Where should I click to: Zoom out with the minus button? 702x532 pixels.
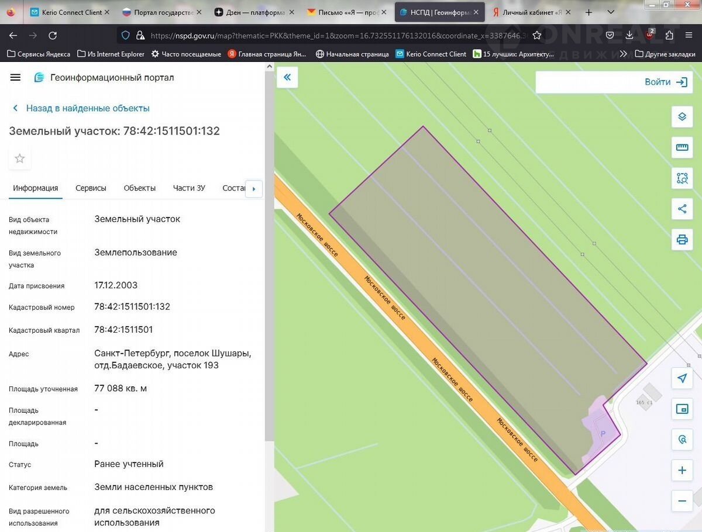pos(682,501)
